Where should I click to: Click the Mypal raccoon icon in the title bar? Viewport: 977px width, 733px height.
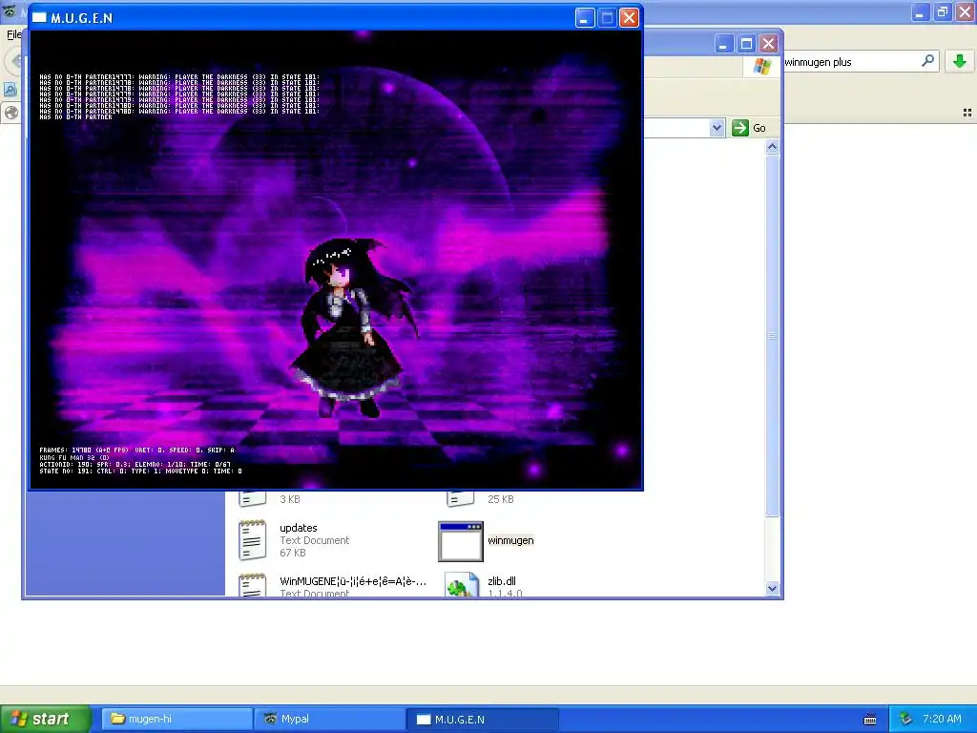pos(9,10)
